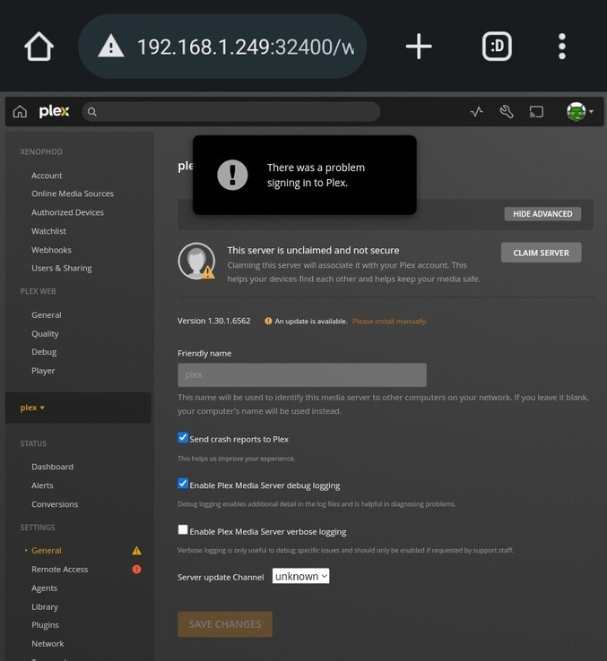This screenshot has height=661, width=607.
Task: Click the Plex logo
Action: click(54, 111)
